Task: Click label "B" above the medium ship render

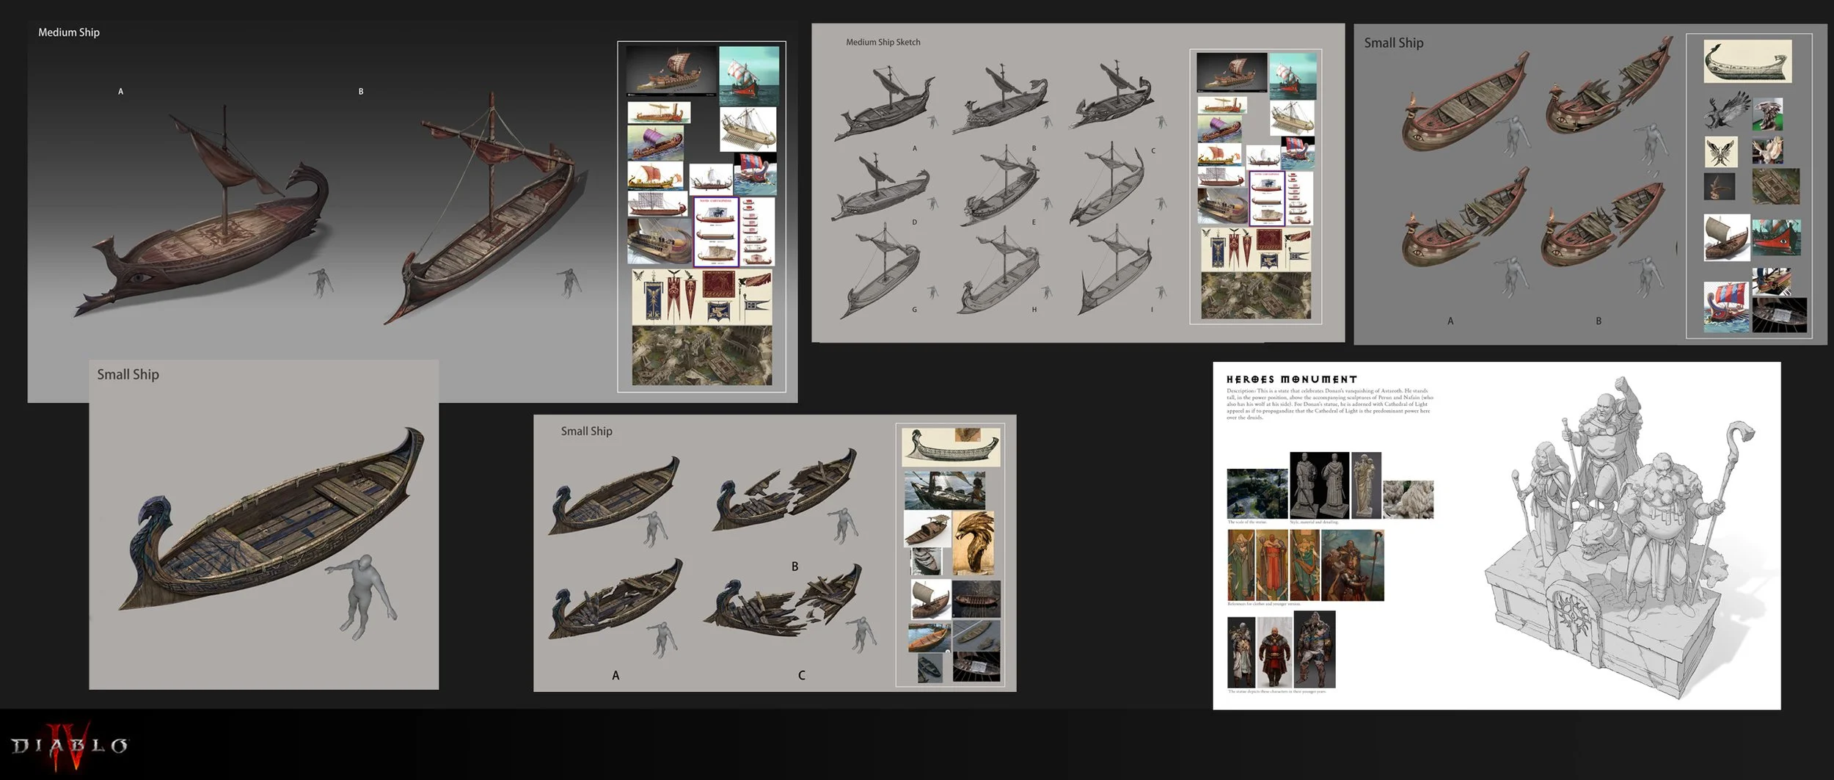Action: pos(361,92)
